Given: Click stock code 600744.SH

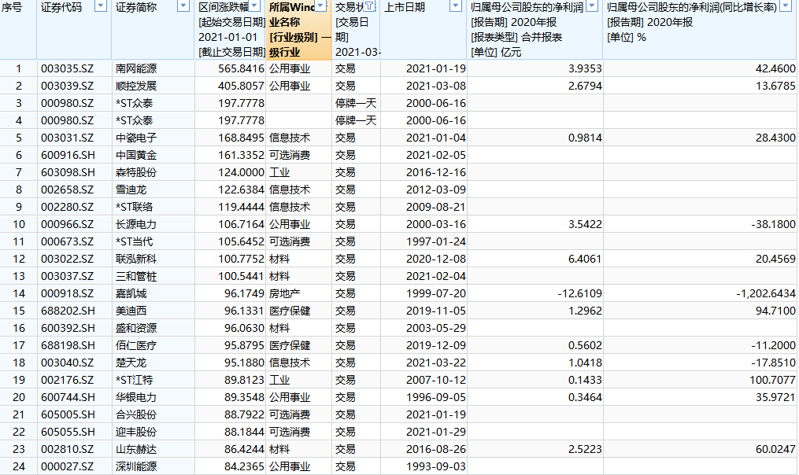Looking at the screenshot, I should point(68,398).
